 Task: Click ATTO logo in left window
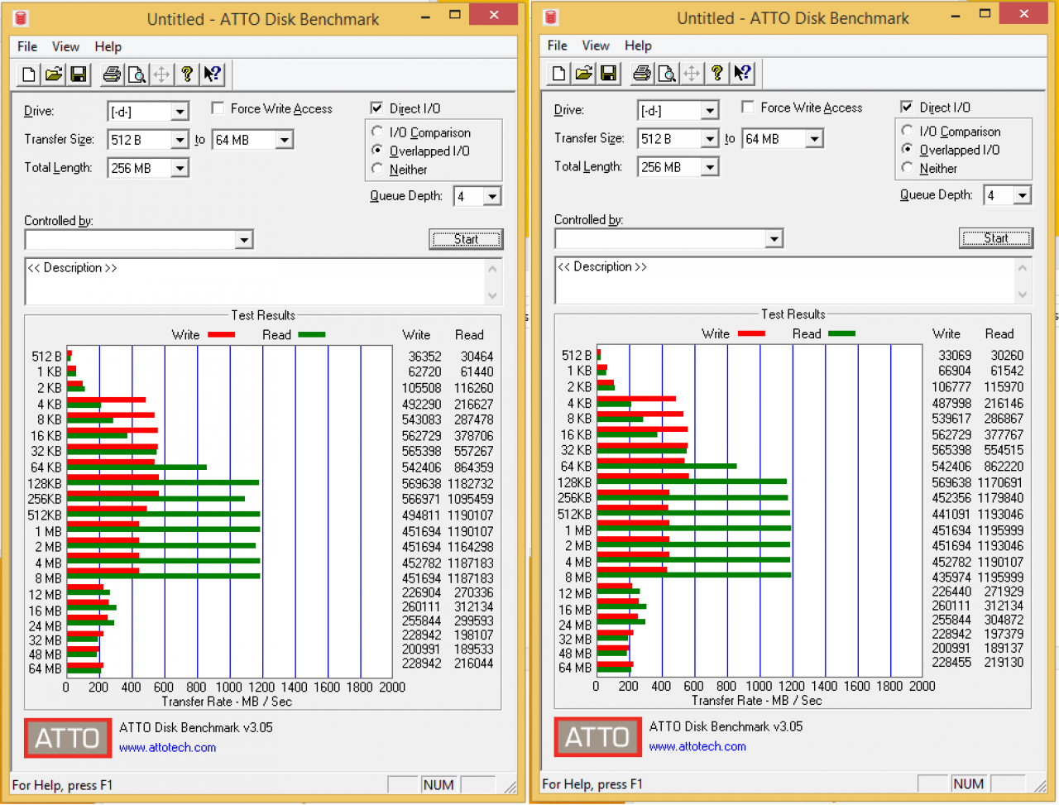(68, 738)
